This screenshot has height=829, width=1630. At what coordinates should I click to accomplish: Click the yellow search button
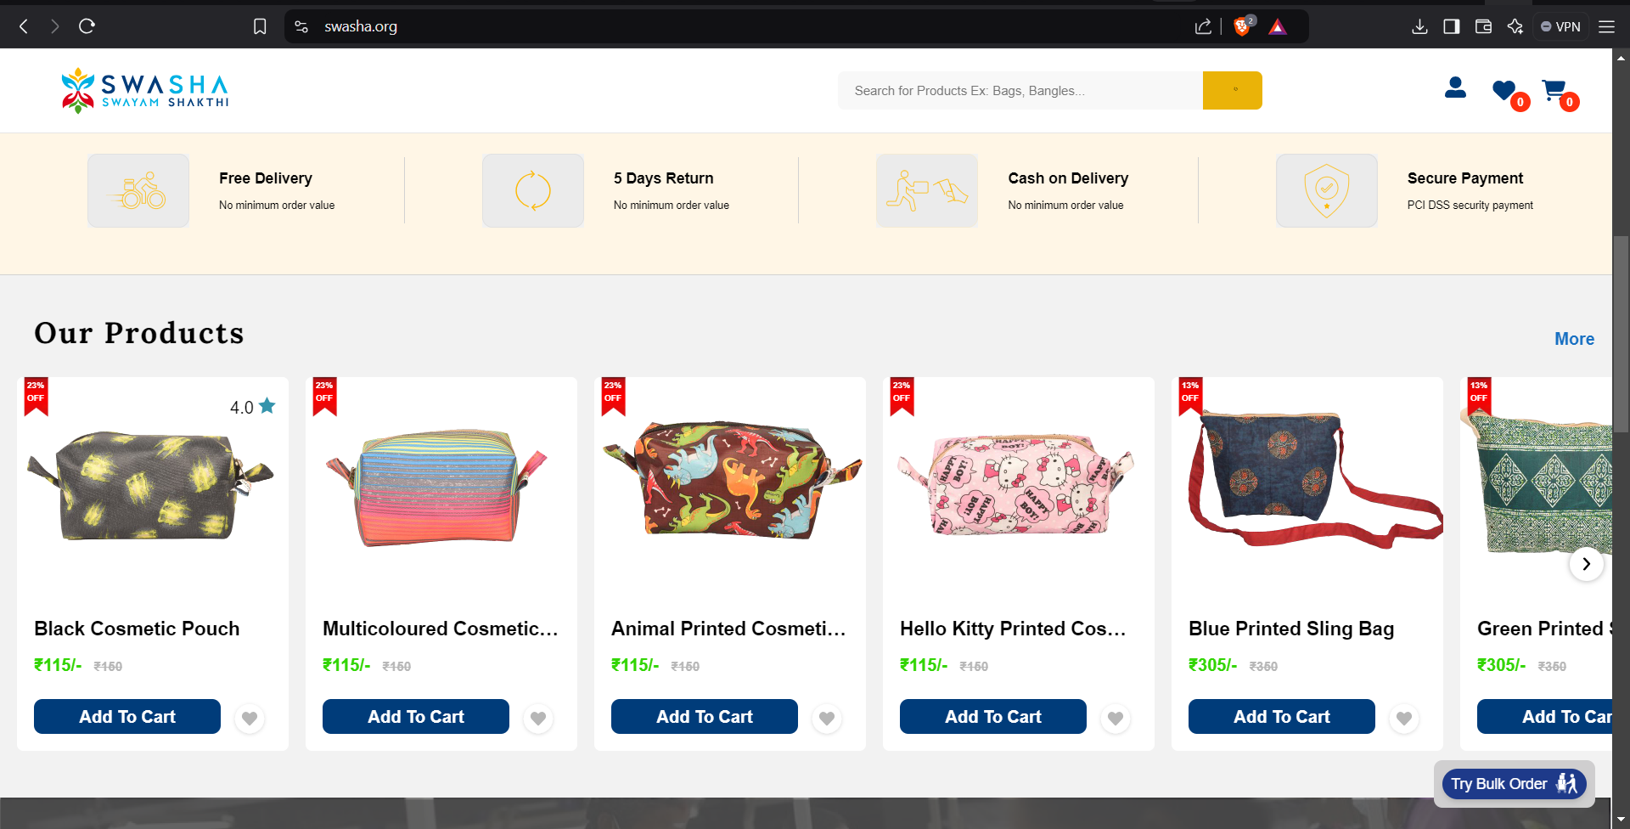click(x=1232, y=90)
